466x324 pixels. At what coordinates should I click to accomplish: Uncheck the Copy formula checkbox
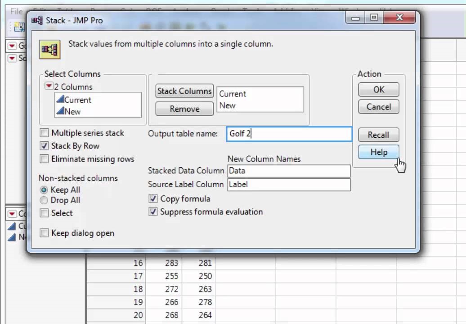point(153,198)
